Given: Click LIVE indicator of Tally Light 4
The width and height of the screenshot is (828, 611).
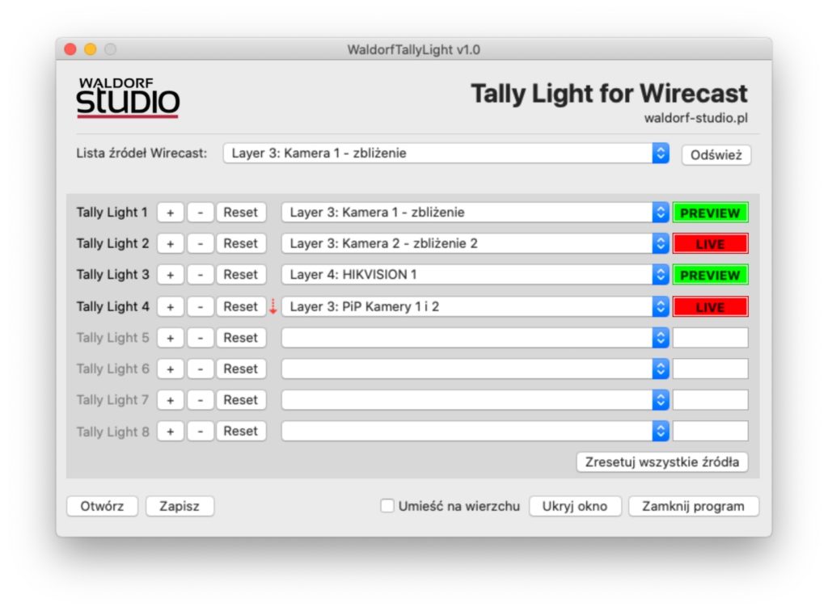Looking at the screenshot, I should 710,306.
